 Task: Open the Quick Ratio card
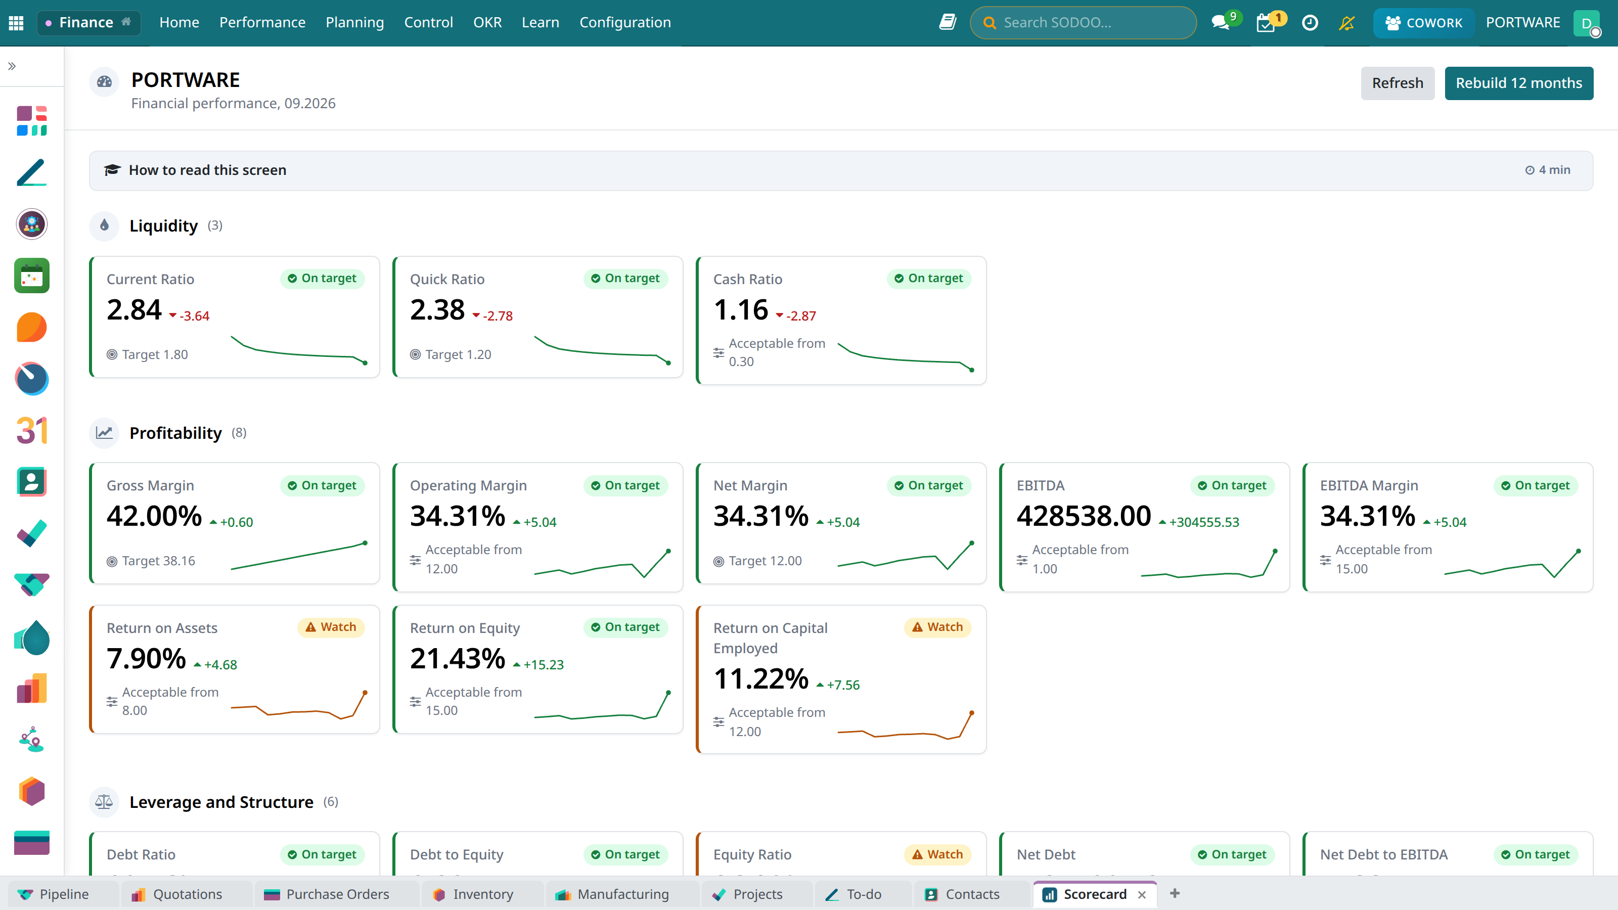pyautogui.click(x=537, y=316)
